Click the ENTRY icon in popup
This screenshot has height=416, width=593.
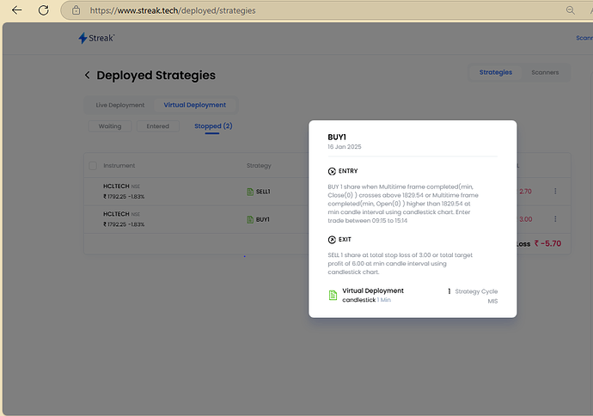coord(332,171)
